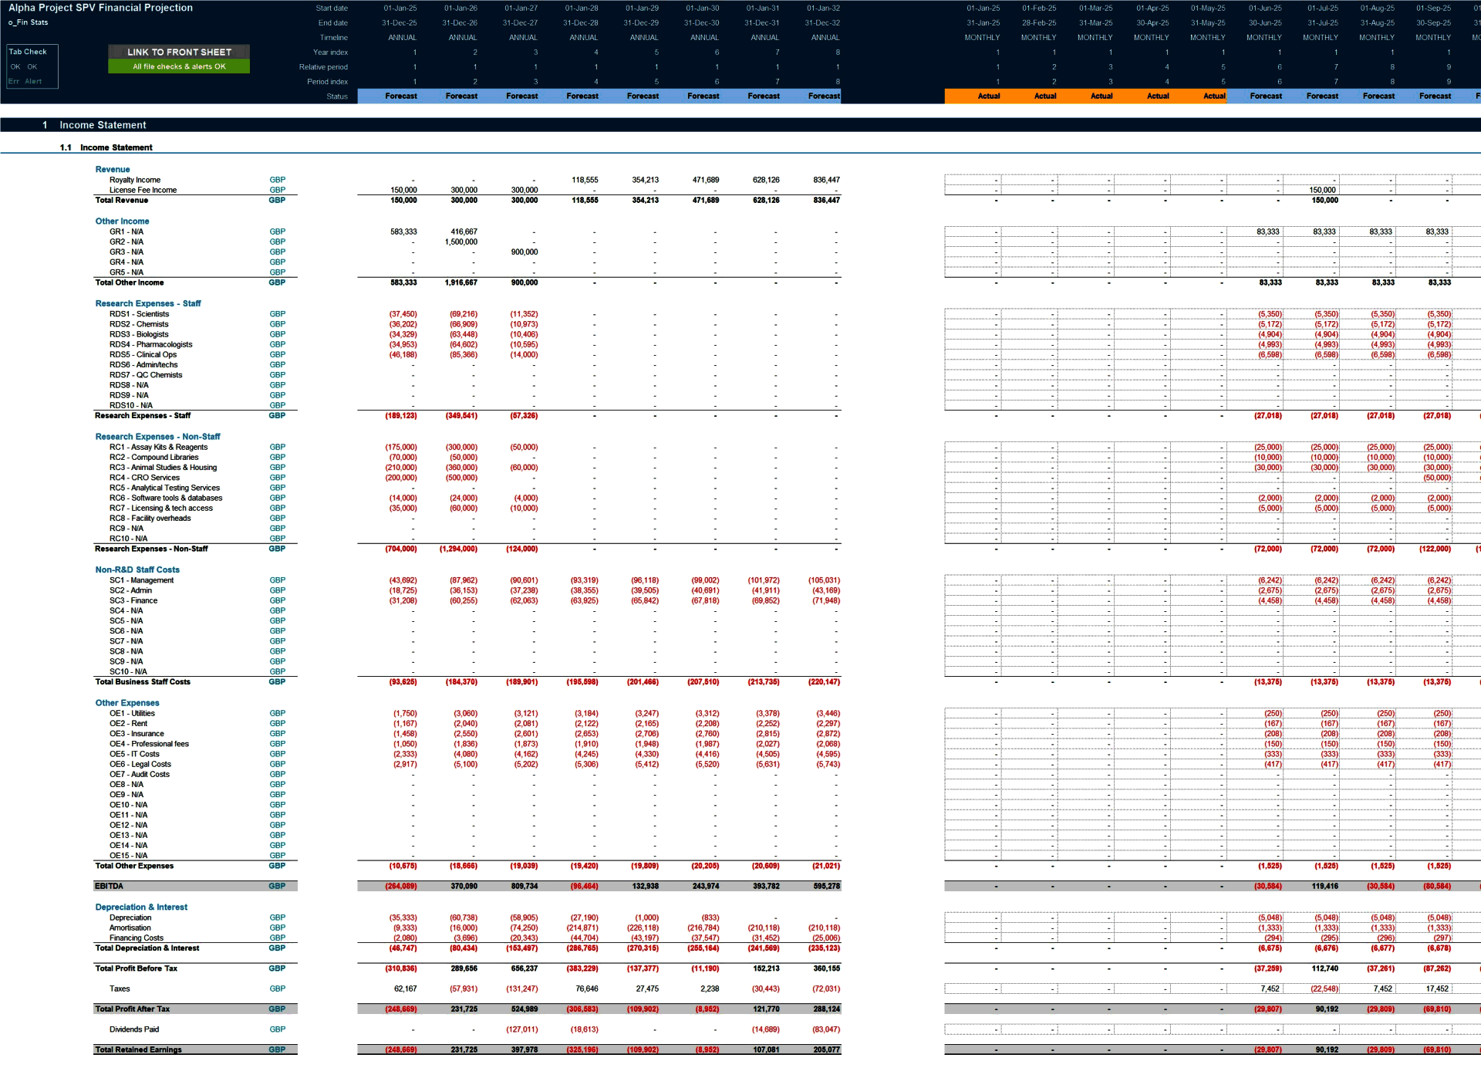Click the EBITDA value 809,734
Viewport: 1481px width, 1068px height.
pos(525,886)
